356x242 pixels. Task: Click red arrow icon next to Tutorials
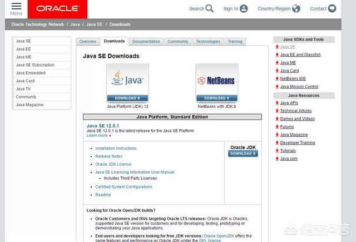point(277,151)
